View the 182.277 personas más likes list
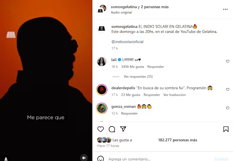Viewport: 233px width, 161px height. coord(177,140)
